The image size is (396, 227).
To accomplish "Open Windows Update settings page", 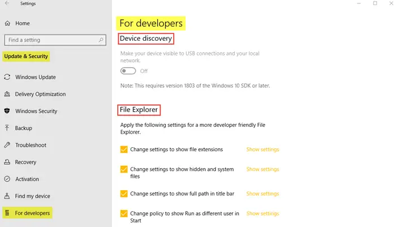I will (35, 77).
